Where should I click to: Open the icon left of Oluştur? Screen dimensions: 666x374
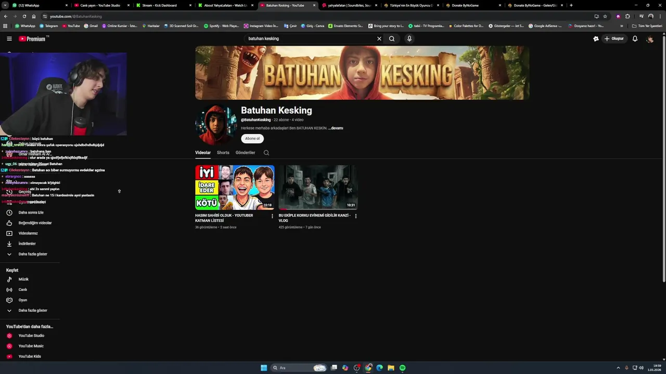(x=596, y=38)
